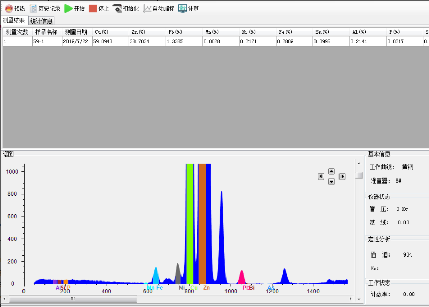Click the green Cu peak band
The width and height of the screenshot is (429, 307).
point(190,224)
